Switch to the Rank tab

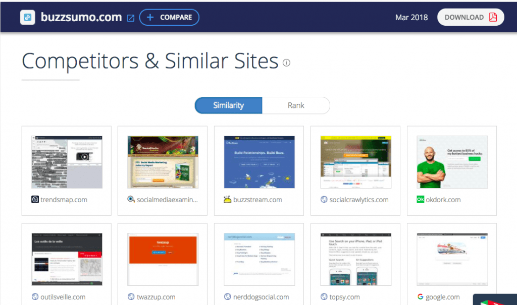[x=296, y=105]
